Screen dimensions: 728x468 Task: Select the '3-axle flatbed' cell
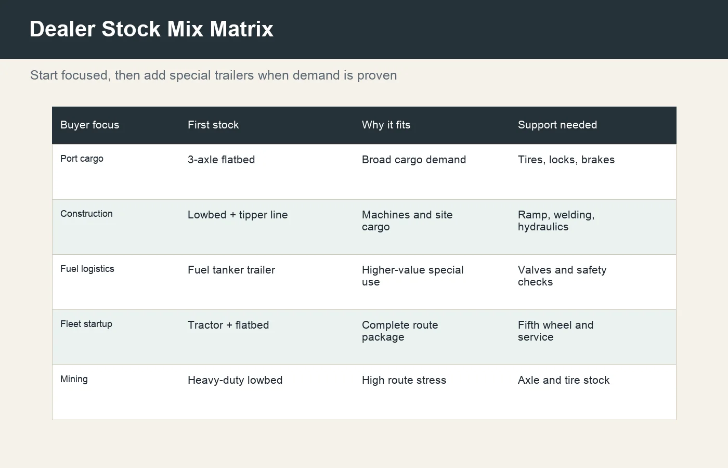pos(222,160)
